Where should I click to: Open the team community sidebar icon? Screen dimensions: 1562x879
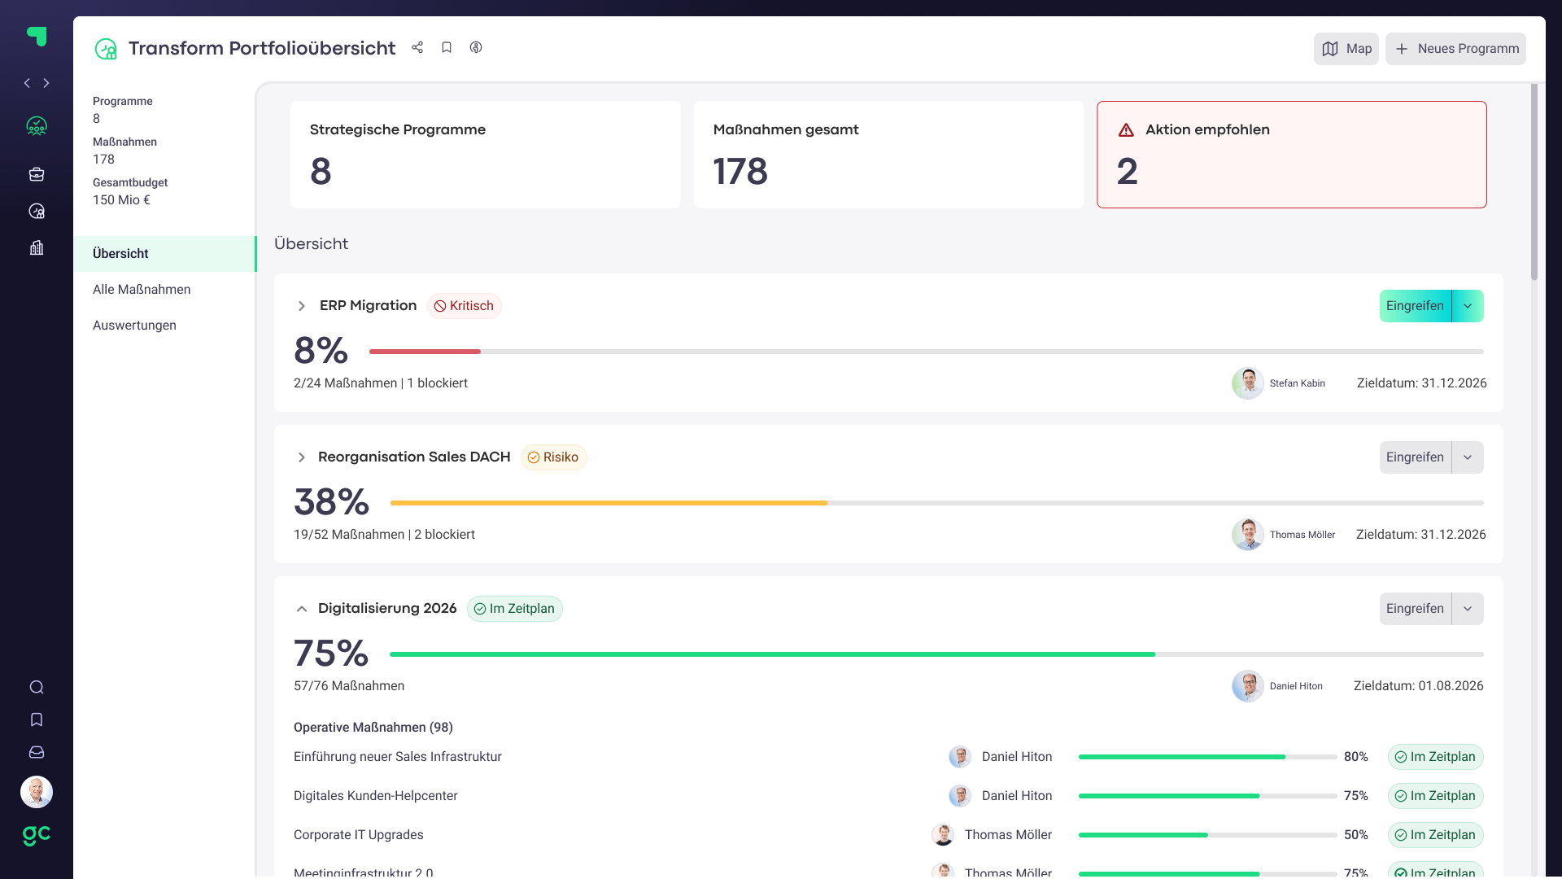coord(37,126)
